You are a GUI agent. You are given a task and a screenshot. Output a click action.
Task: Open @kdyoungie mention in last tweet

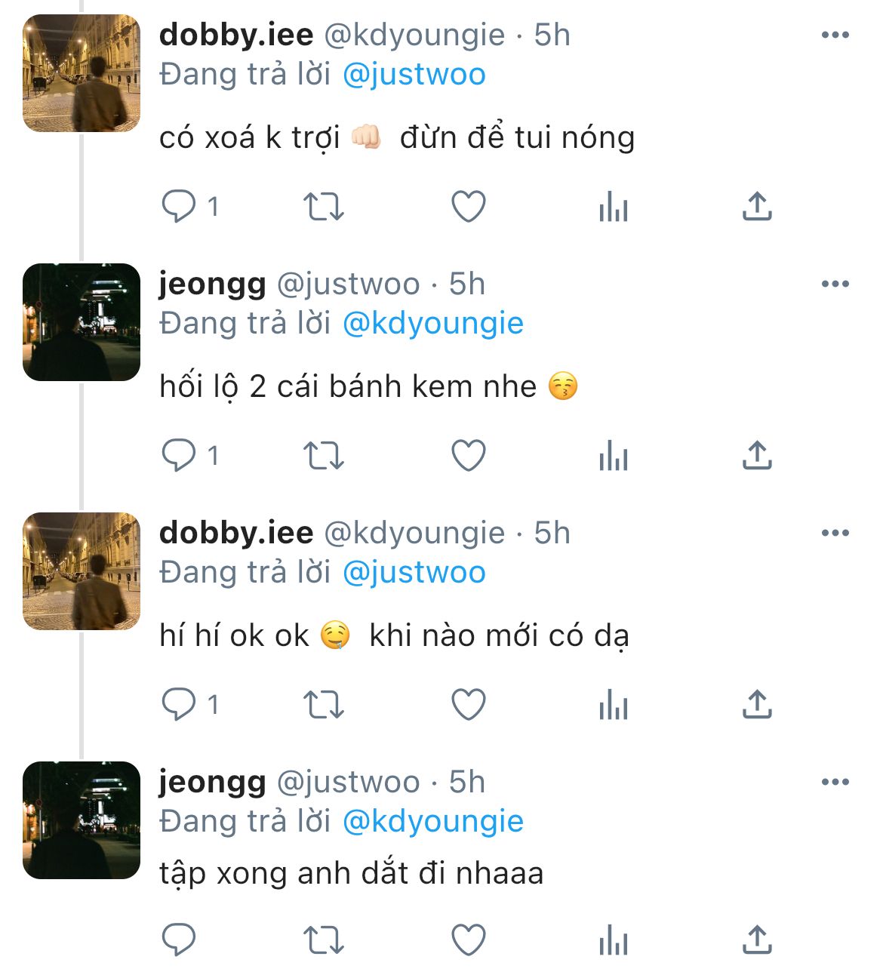432,822
